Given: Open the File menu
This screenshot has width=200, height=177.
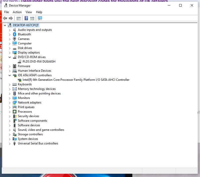Looking at the screenshot, I should click(x=7, y=12).
